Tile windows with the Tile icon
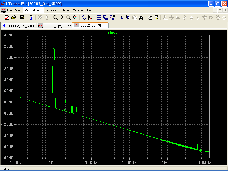The image size is (228, 171). tap(99, 18)
